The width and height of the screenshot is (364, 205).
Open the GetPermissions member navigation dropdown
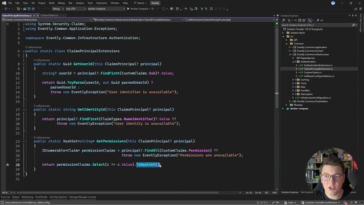pos(229,20)
